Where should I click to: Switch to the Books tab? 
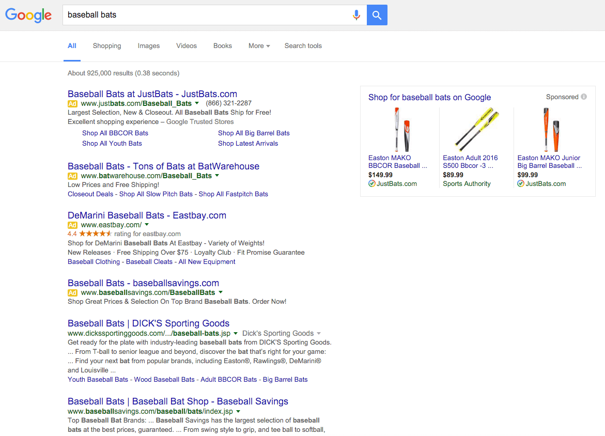pyautogui.click(x=223, y=46)
